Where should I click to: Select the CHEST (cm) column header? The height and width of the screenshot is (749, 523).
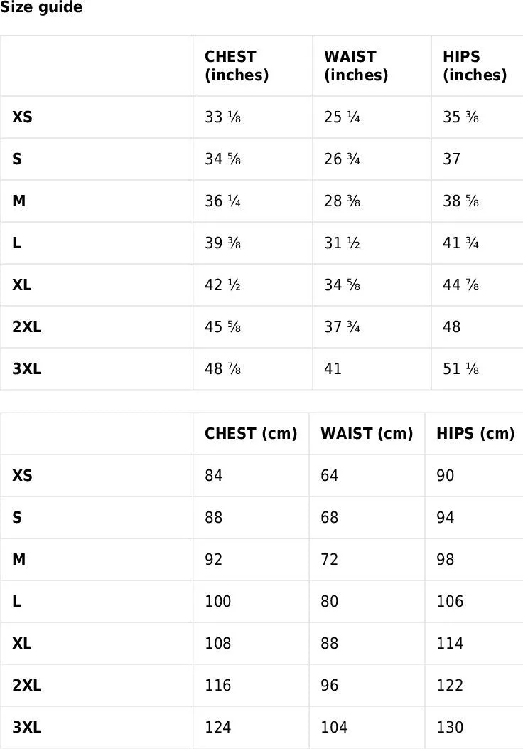pyautogui.click(x=251, y=434)
